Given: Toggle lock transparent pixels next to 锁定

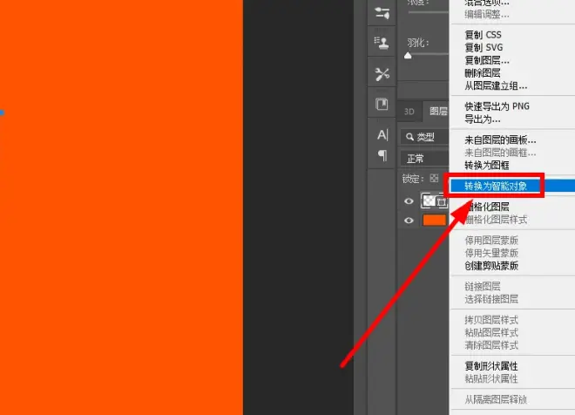Looking at the screenshot, I should tap(434, 179).
